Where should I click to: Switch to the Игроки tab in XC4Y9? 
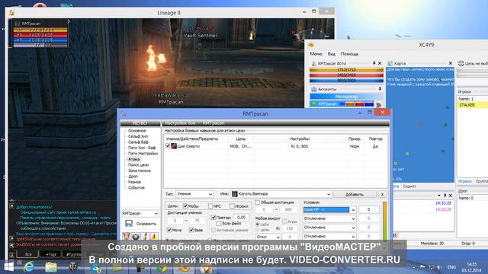pyautogui.click(x=464, y=181)
